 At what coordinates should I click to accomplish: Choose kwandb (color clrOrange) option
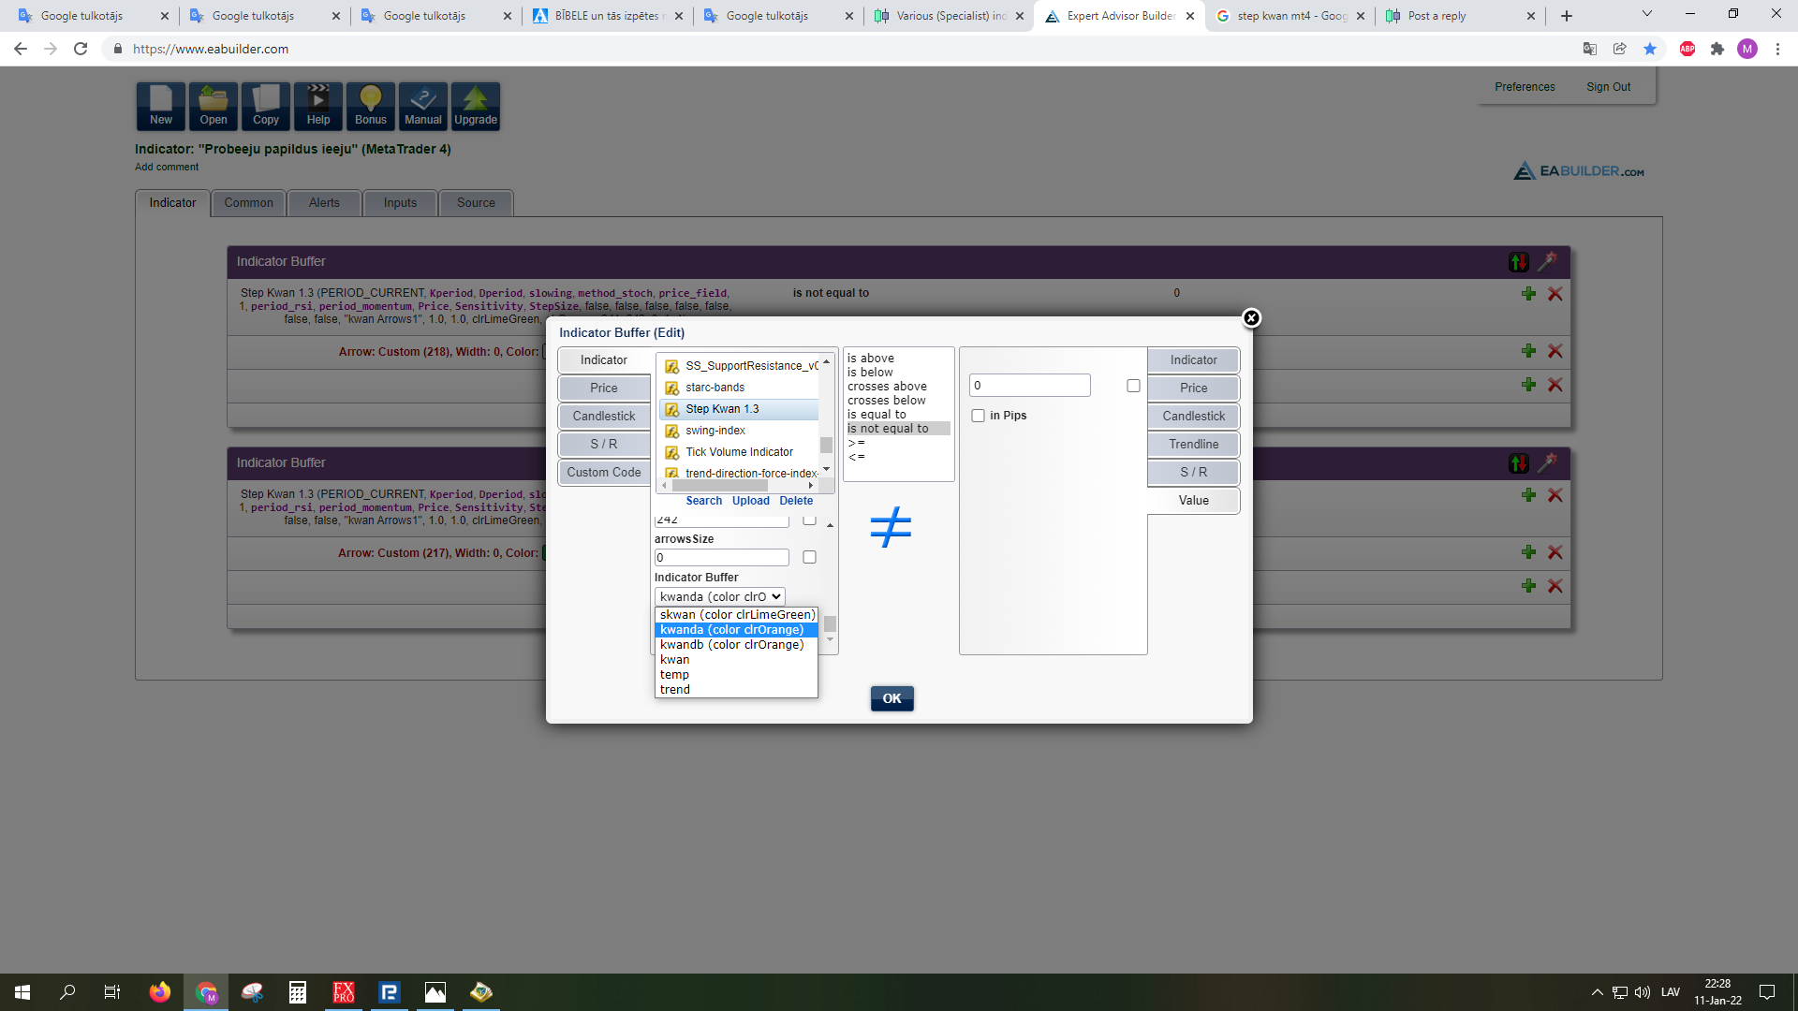[x=731, y=645]
